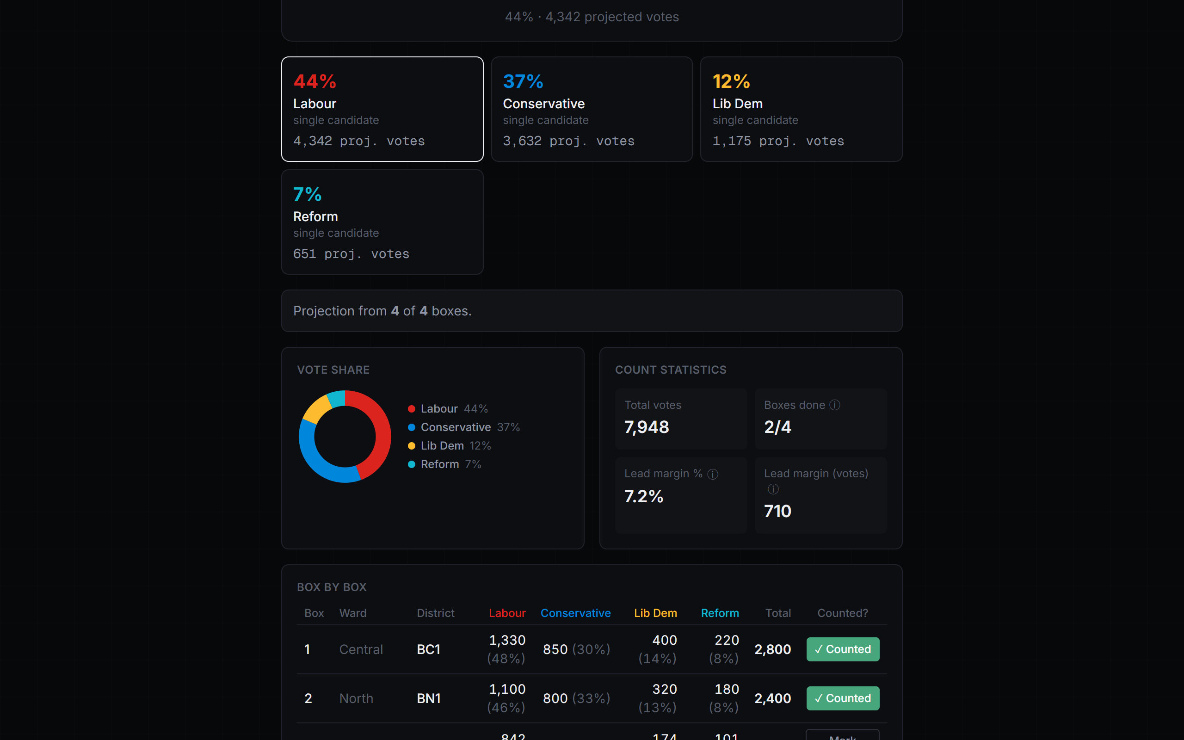Image resolution: width=1184 pixels, height=740 pixels.
Task: Click VOTE SHARE panel heading
Action: (333, 370)
